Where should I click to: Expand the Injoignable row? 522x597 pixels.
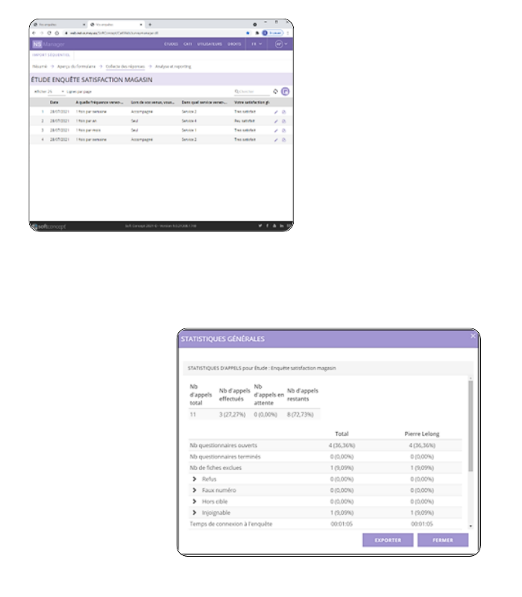(x=195, y=513)
